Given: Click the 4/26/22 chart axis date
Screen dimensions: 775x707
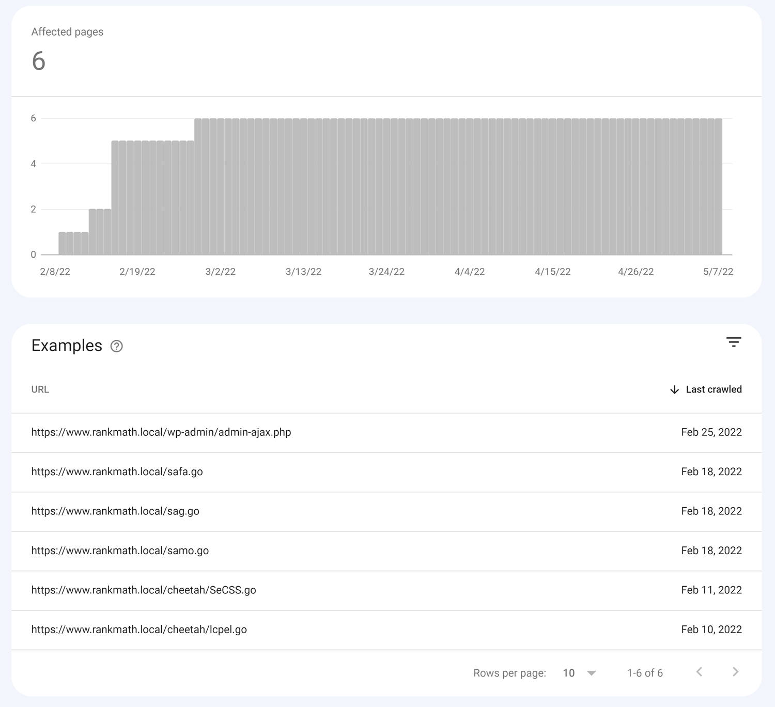Looking at the screenshot, I should point(636,272).
